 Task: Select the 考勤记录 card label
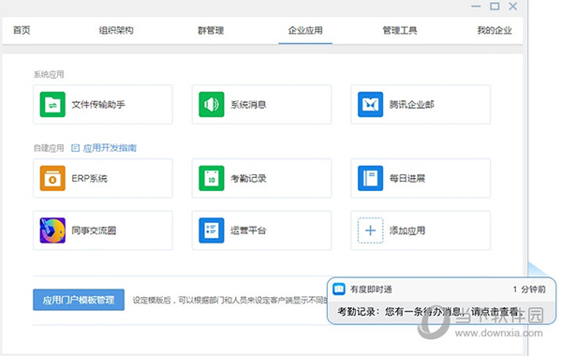pyautogui.click(x=248, y=178)
